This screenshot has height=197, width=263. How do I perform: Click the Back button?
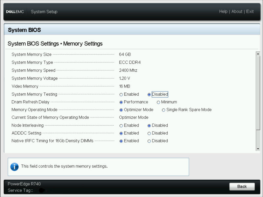coord(242,186)
